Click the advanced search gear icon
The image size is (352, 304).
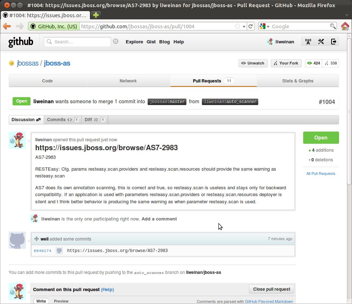click(116, 42)
